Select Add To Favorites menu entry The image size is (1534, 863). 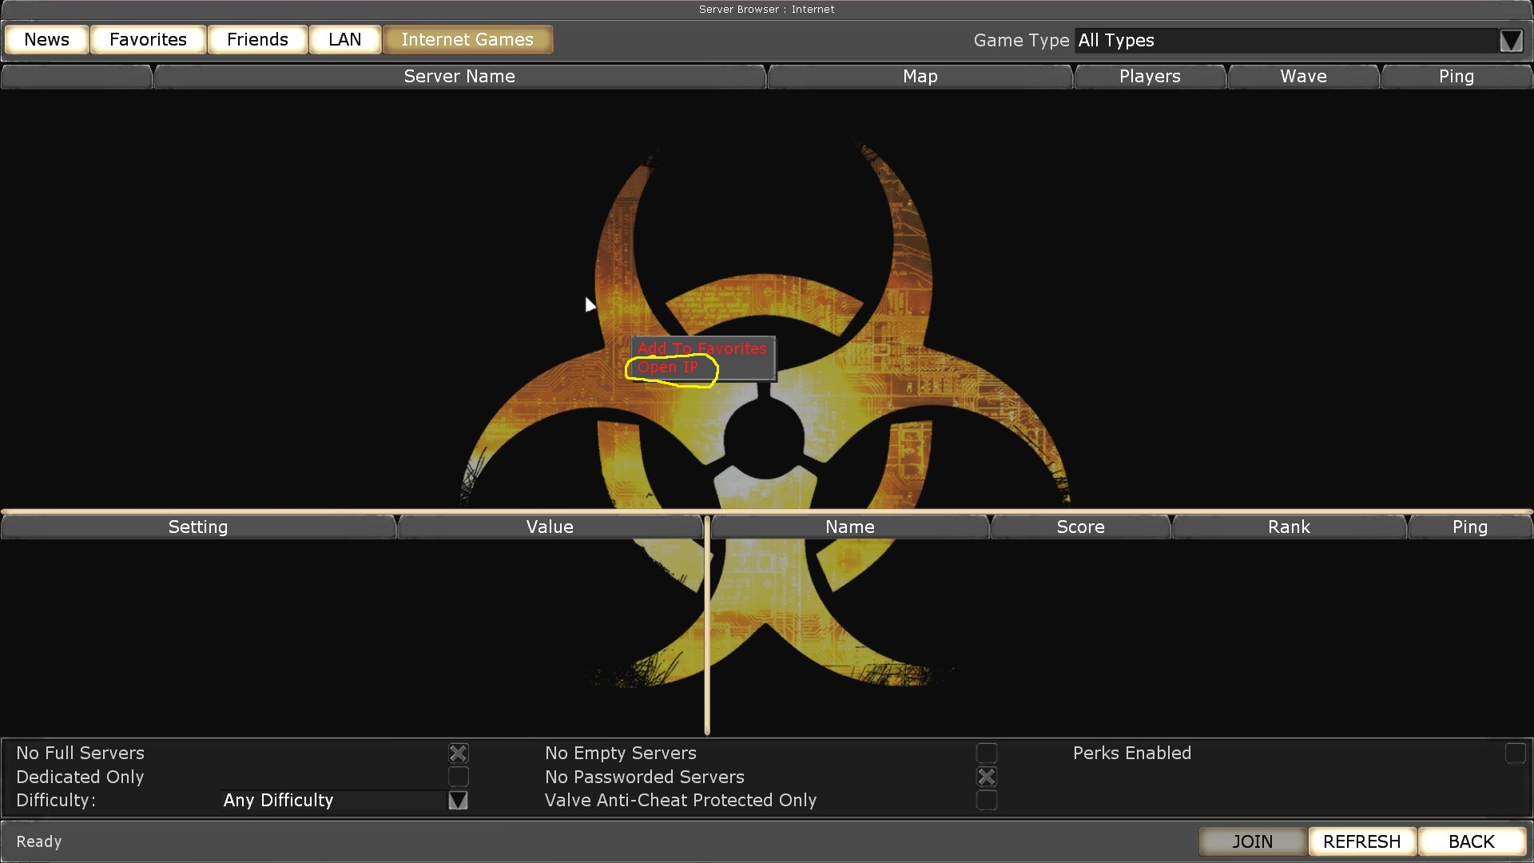coord(701,348)
